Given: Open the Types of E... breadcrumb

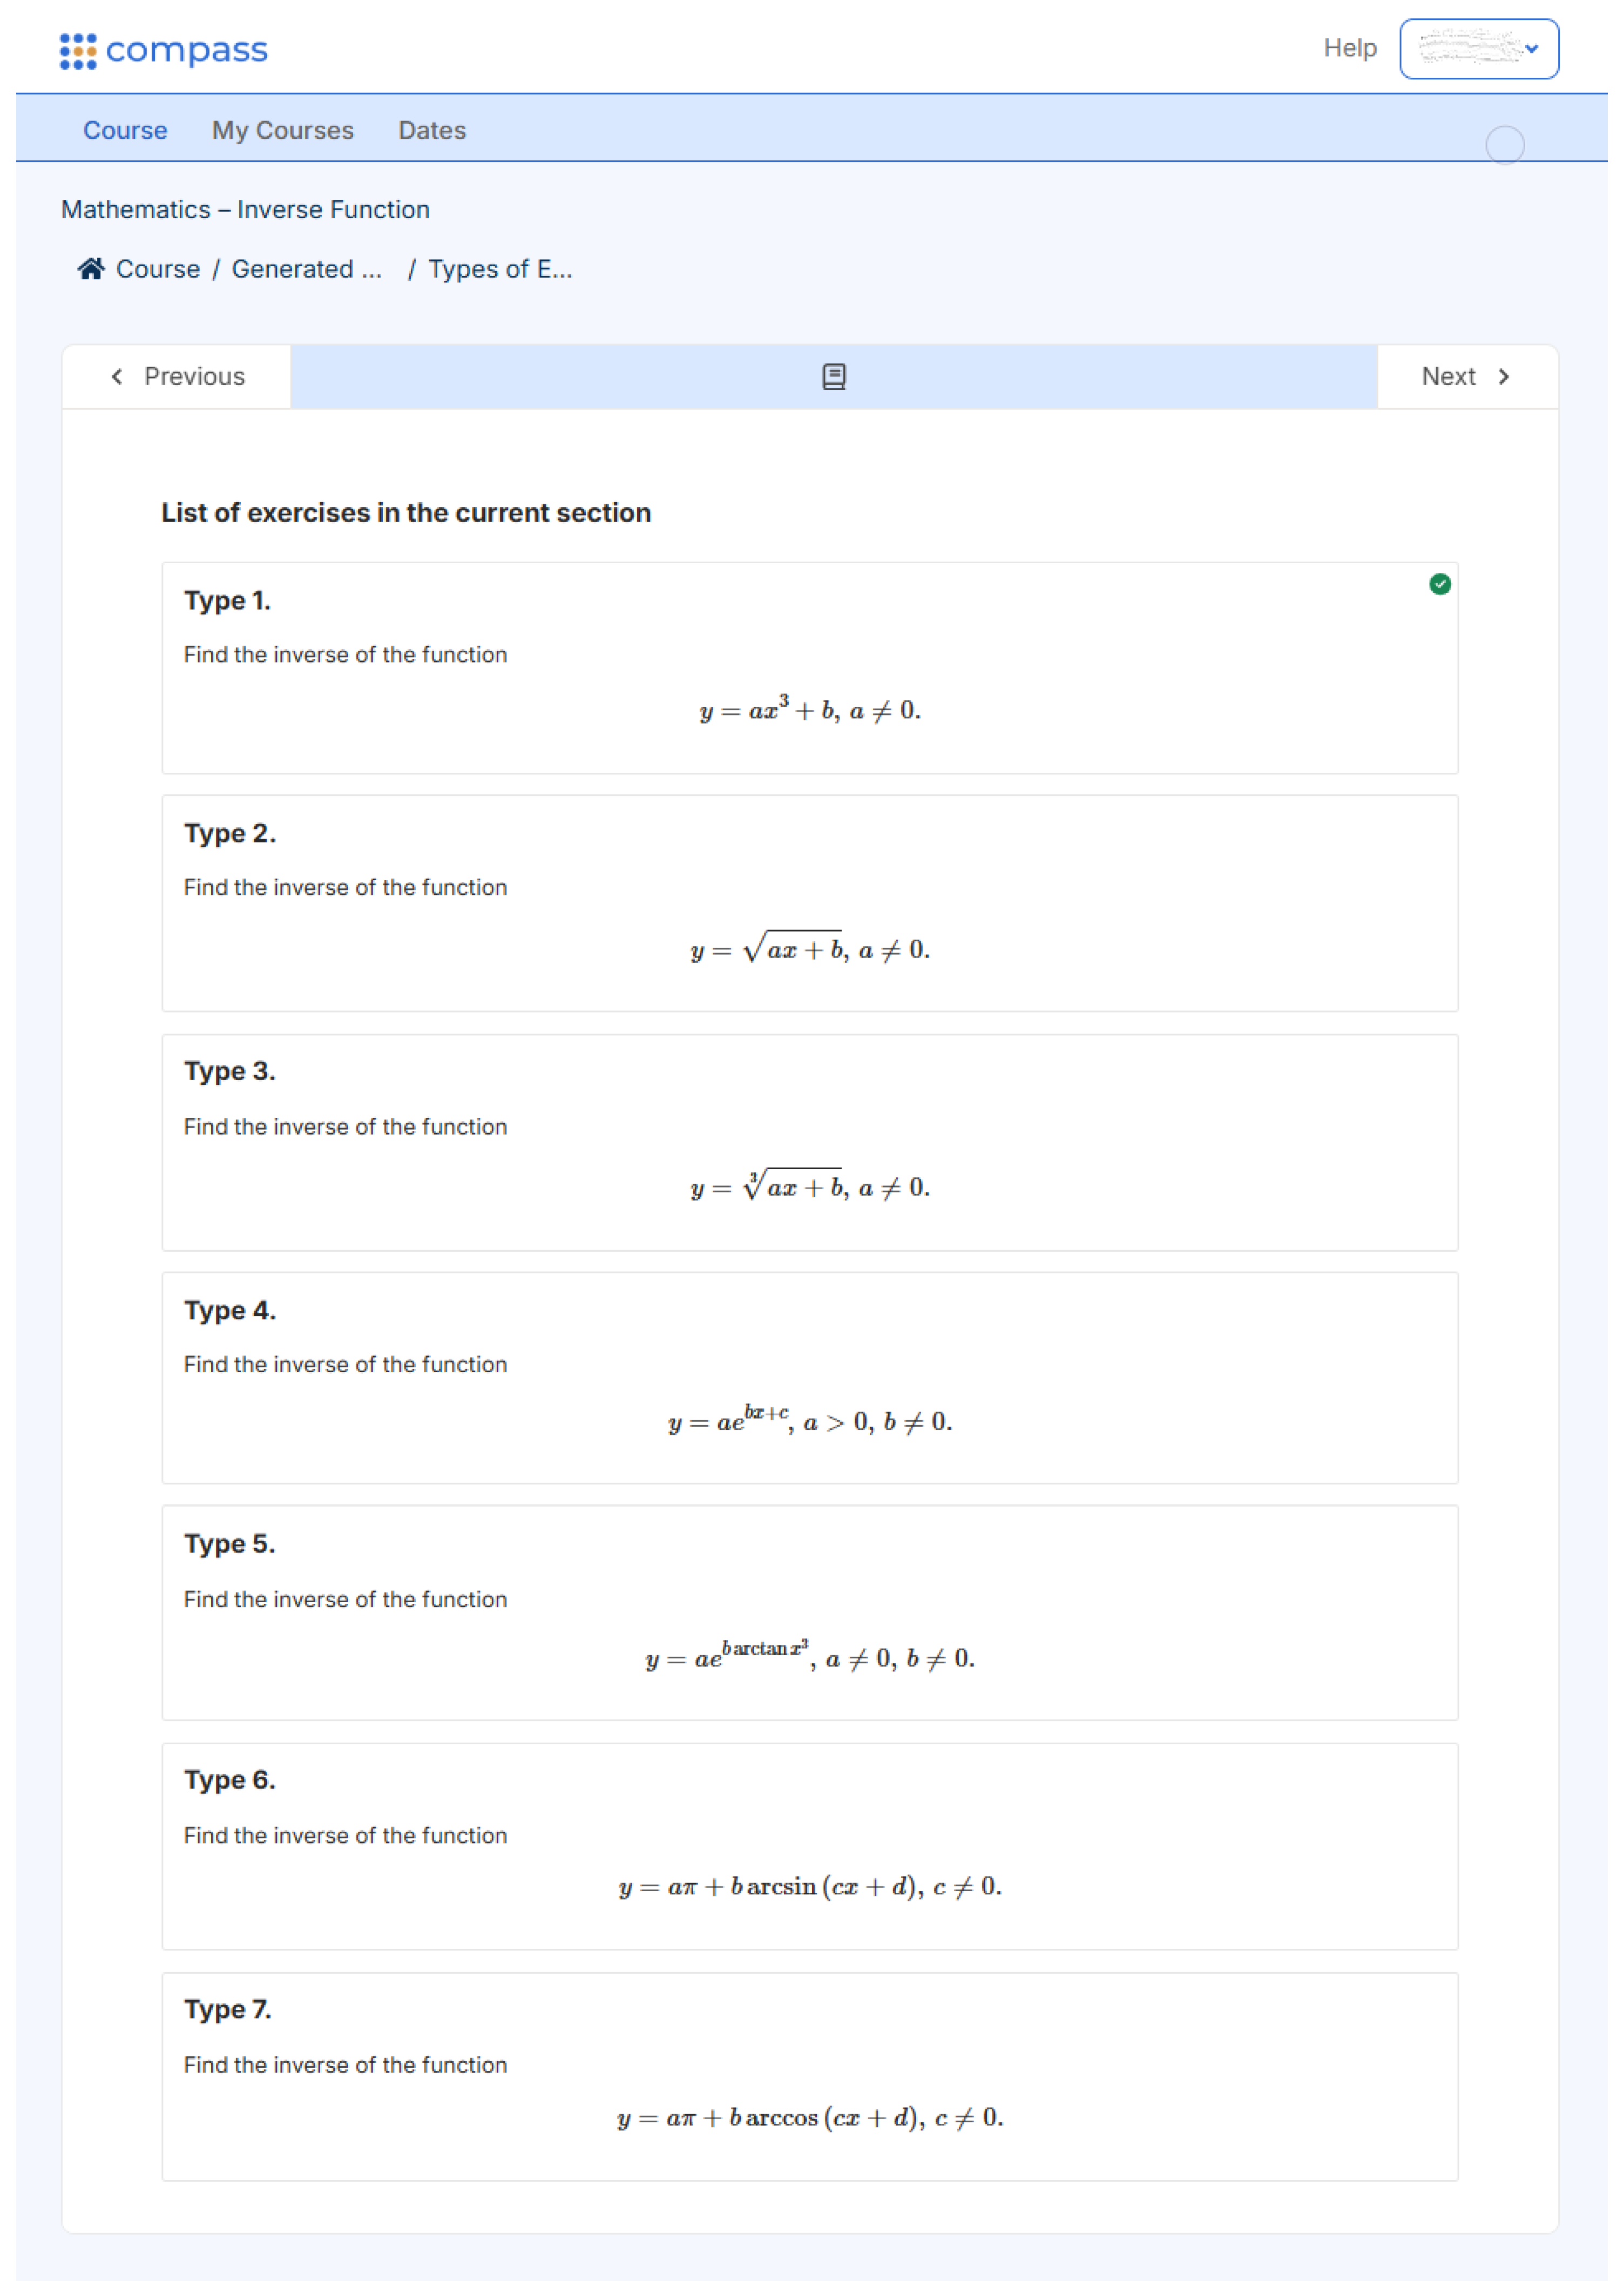Looking at the screenshot, I should 501,269.
